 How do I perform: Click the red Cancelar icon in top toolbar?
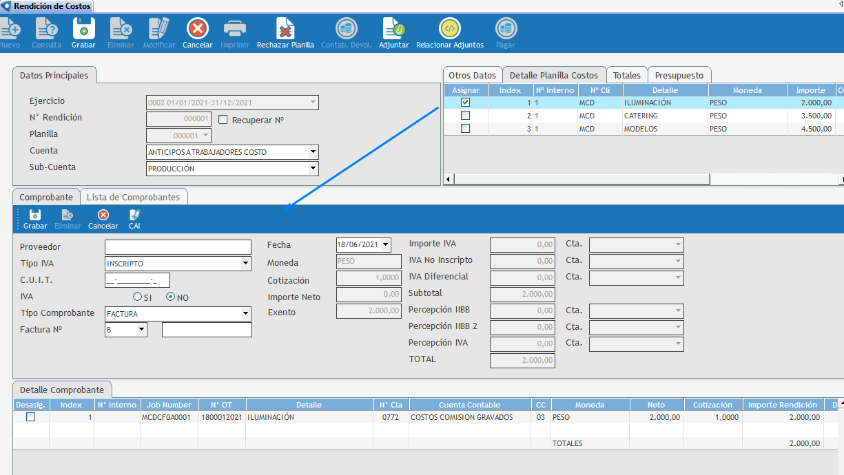198,29
